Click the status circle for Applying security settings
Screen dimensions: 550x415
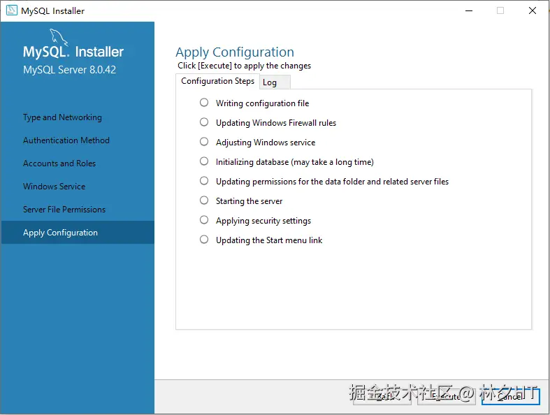coord(204,220)
